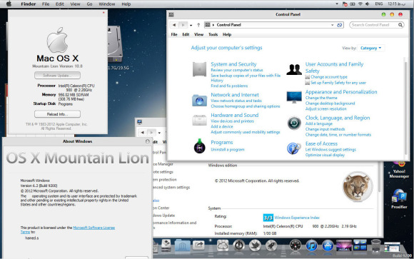Open the Network and Internet globe icon
Image resolution: width=414 pixels, height=259 pixels.
(x=199, y=101)
